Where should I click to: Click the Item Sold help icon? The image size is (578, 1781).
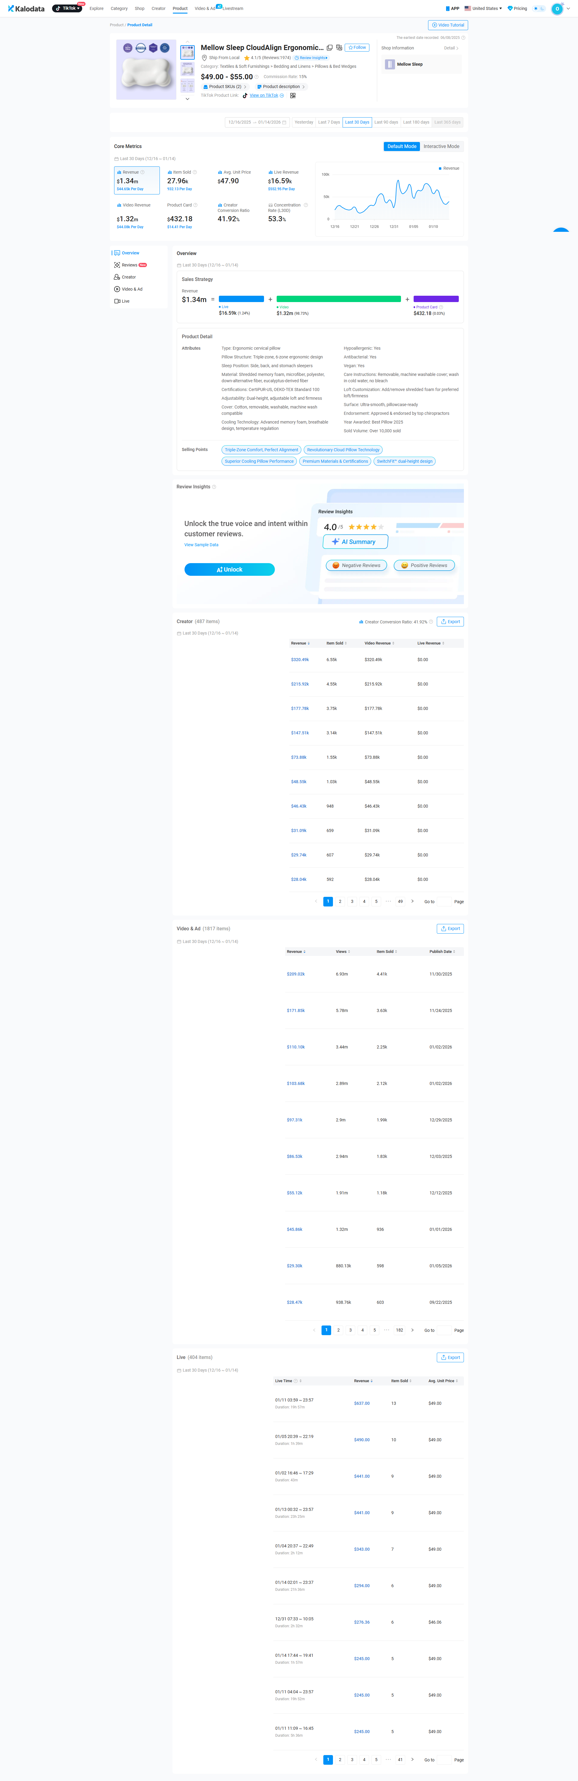click(195, 172)
